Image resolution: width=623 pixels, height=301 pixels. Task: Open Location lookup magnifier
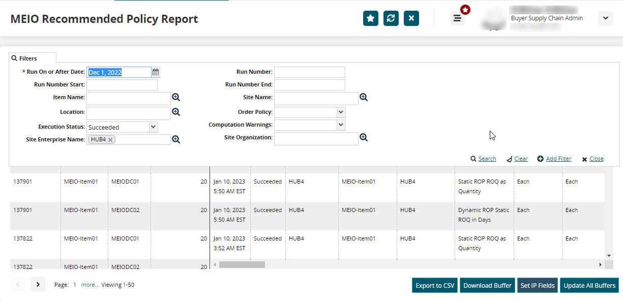[176, 112]
